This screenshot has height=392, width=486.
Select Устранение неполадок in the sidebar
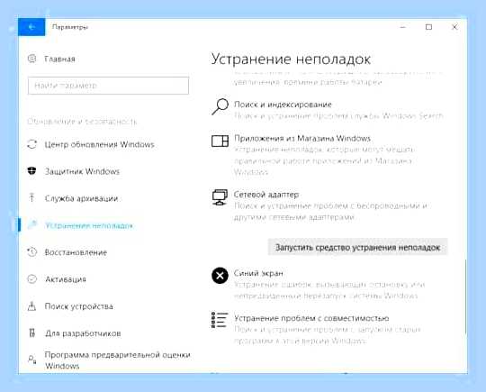tap(89, 225)
